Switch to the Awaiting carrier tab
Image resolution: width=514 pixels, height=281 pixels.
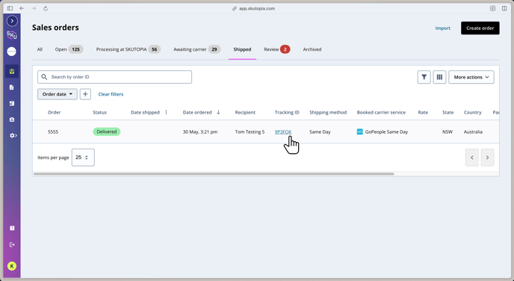pos(196,49)
